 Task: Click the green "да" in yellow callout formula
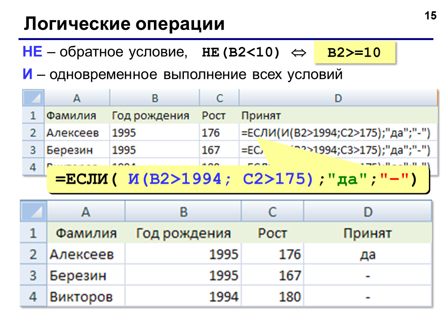coord(347,179)
